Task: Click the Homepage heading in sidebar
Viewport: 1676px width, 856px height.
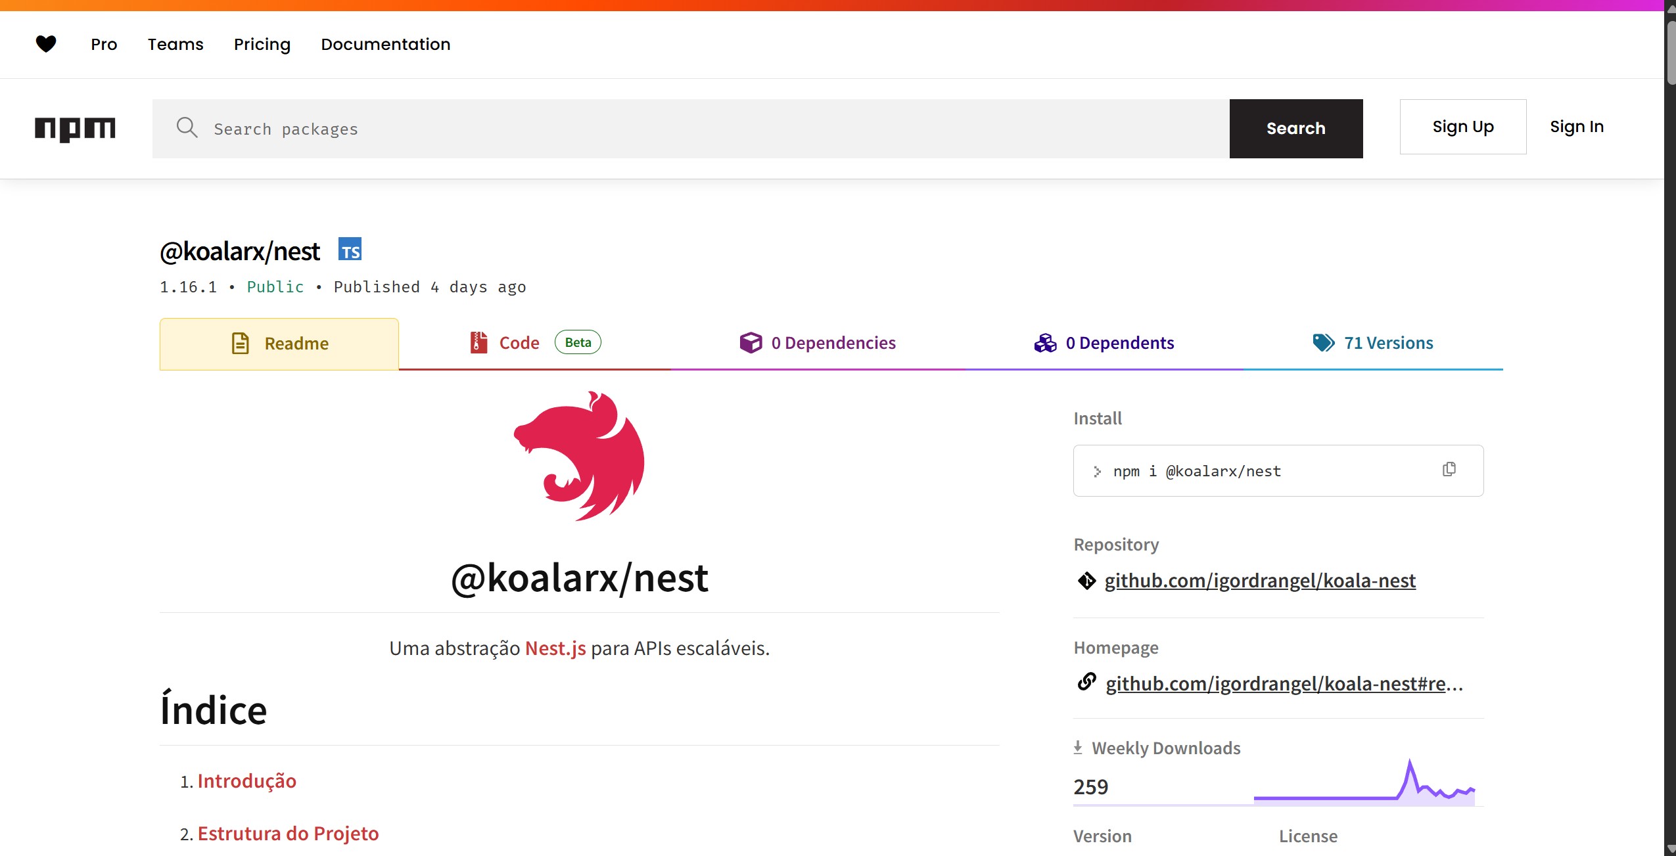Action: click(x=1116, y=648)
